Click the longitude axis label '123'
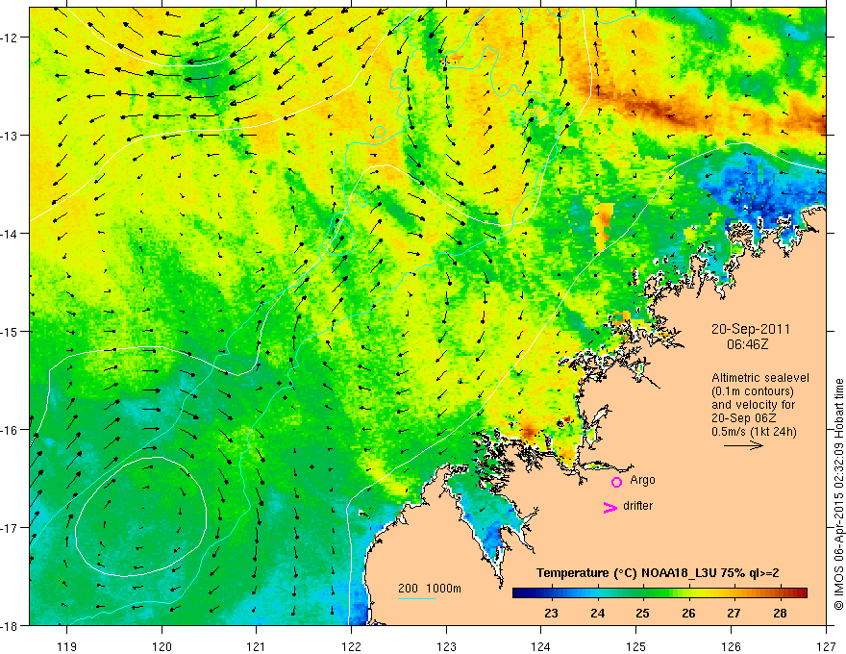846x654 pixels. click(x=446, y=646)
